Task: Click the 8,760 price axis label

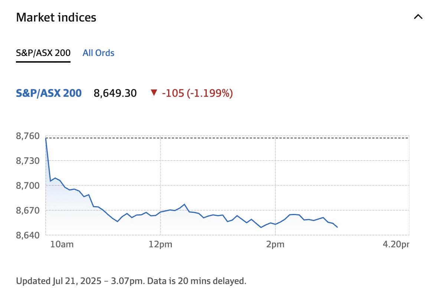Action: pyautogui.click(x=27, y=136)
